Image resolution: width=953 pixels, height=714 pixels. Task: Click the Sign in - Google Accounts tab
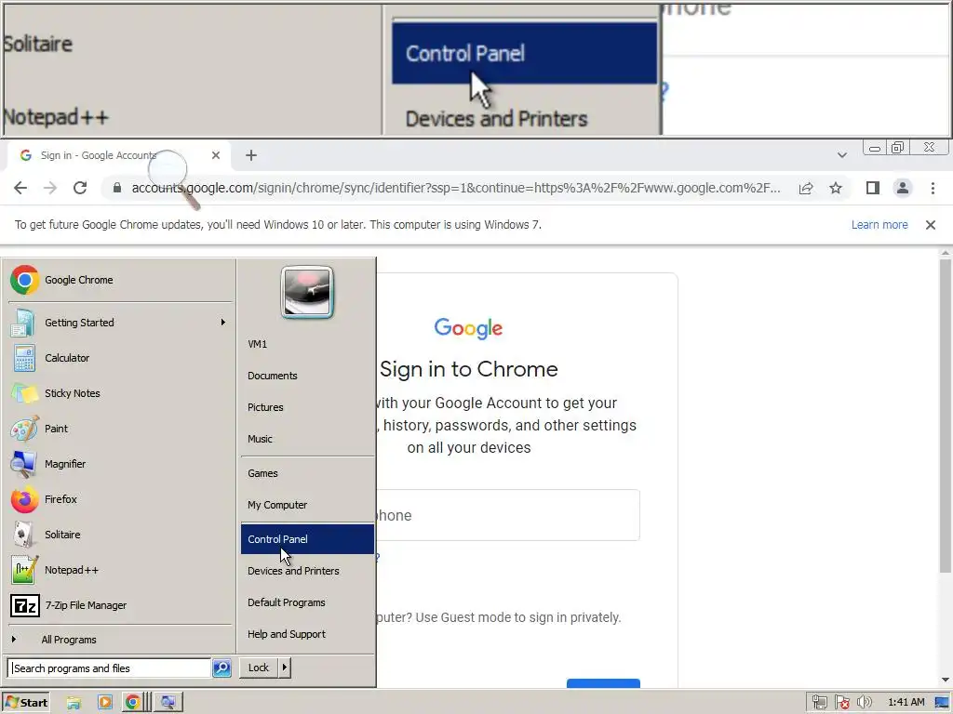tap(118, 155)
